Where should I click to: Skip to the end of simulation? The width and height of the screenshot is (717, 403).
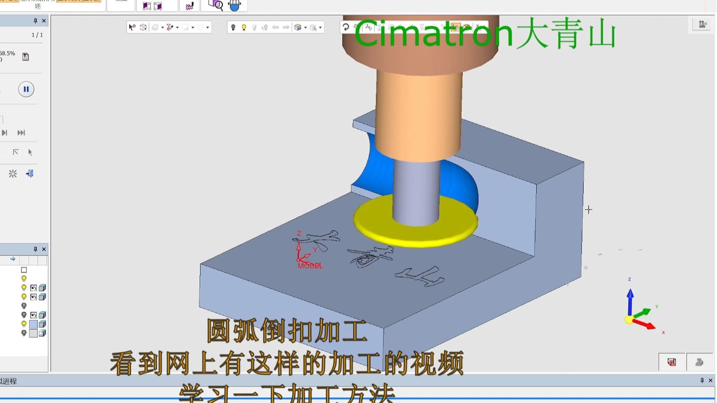(x=21, y=133)
